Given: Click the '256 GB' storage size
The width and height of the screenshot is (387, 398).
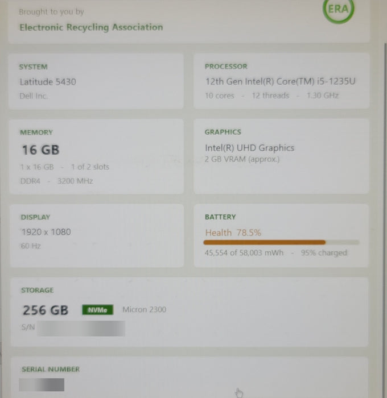Looking at the screenshot, I should tap(46, 310).
